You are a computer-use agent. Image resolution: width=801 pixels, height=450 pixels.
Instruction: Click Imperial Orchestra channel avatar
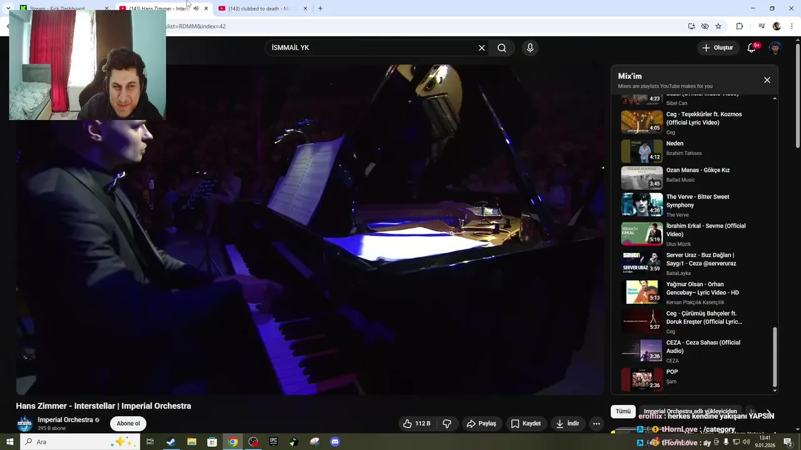click(24, 424)
